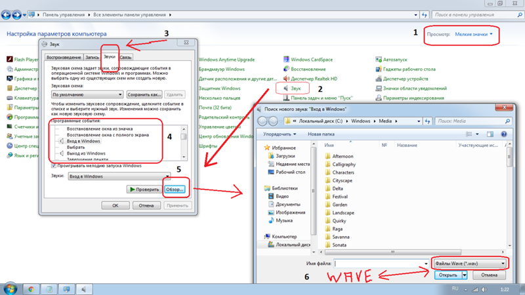Select Вход в Windows event

83,141
